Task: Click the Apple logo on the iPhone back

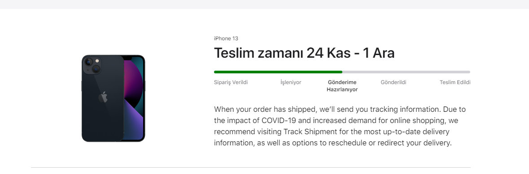Action: click(103, 97)
